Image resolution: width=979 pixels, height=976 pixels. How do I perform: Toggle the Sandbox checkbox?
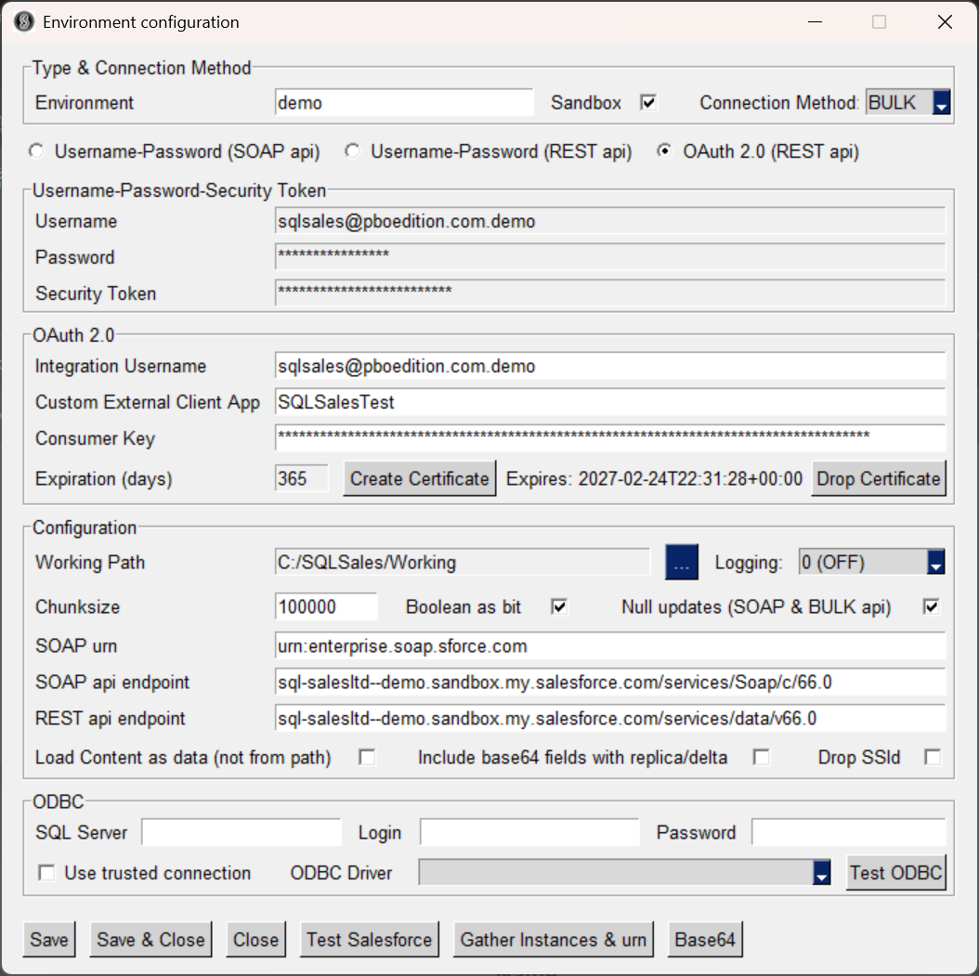(x=648, y=103)
